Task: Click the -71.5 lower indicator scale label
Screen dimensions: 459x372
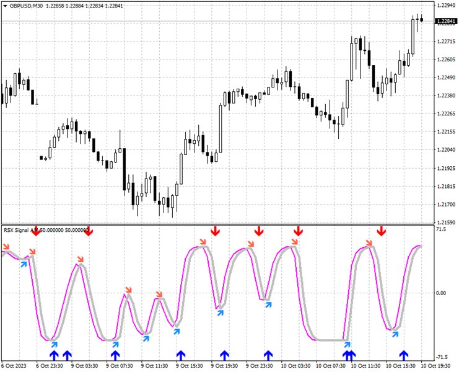Action: 441,357
